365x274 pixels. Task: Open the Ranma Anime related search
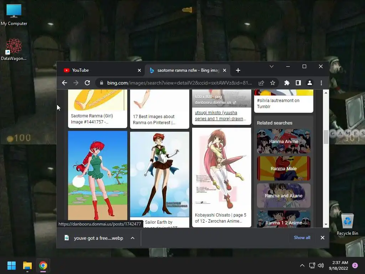(283, 141)
